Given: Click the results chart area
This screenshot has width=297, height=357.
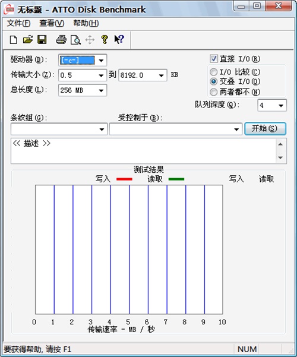Looking at the screenshot, I should coord(129,249).
